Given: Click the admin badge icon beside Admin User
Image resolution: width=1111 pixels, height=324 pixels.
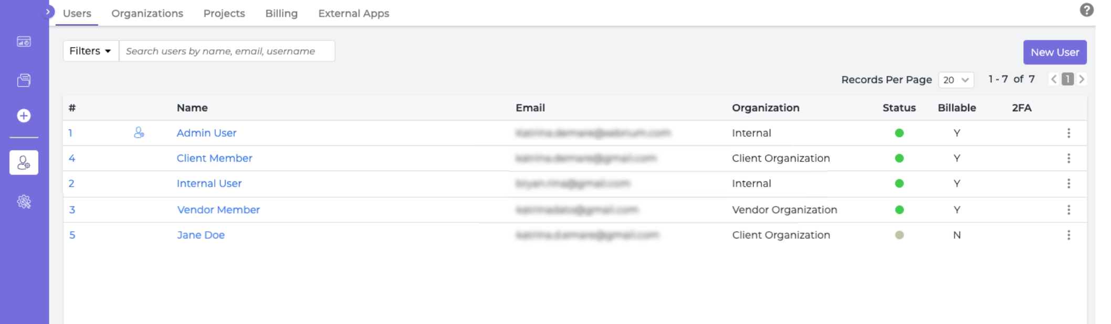Looking at the screenshot, I should (139, 133).
